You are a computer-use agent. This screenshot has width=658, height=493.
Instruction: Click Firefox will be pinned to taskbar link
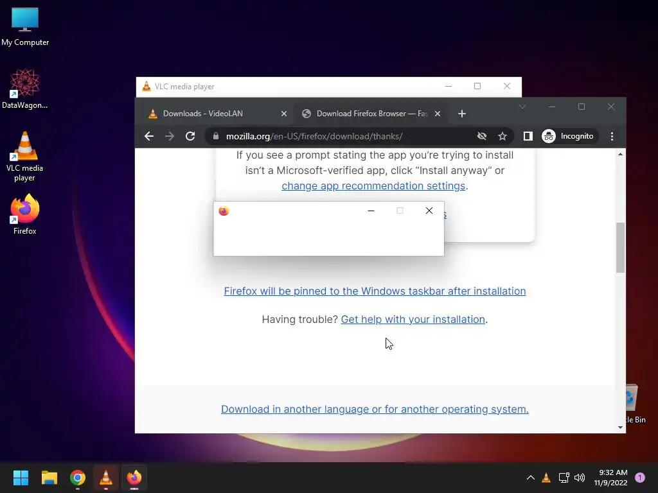point(375,291)
